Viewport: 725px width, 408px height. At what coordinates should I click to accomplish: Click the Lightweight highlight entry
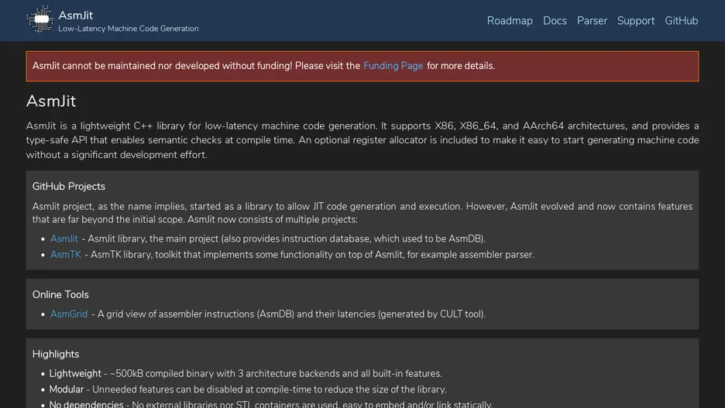tap(246, 373)
